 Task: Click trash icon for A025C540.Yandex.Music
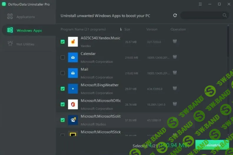[175, 41]
